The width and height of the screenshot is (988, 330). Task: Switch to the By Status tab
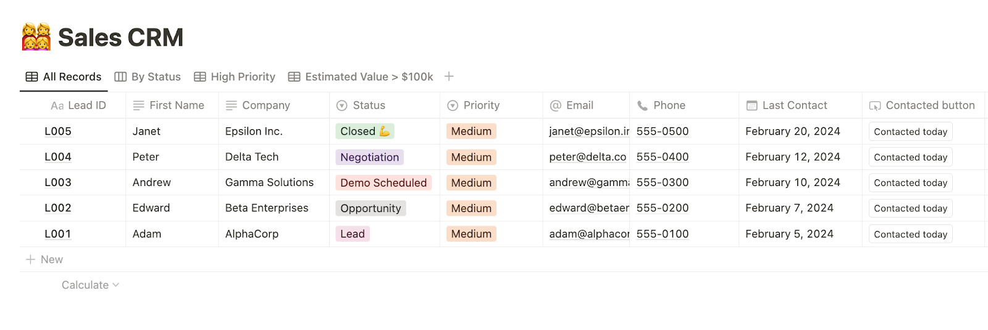148,77
